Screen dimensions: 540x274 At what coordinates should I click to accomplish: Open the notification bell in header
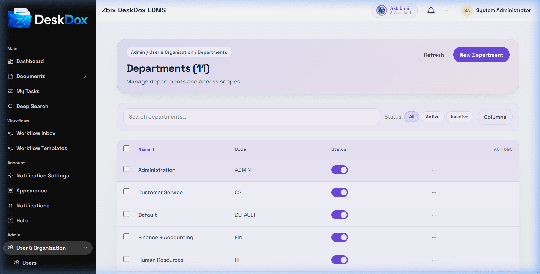click(431, 11)
